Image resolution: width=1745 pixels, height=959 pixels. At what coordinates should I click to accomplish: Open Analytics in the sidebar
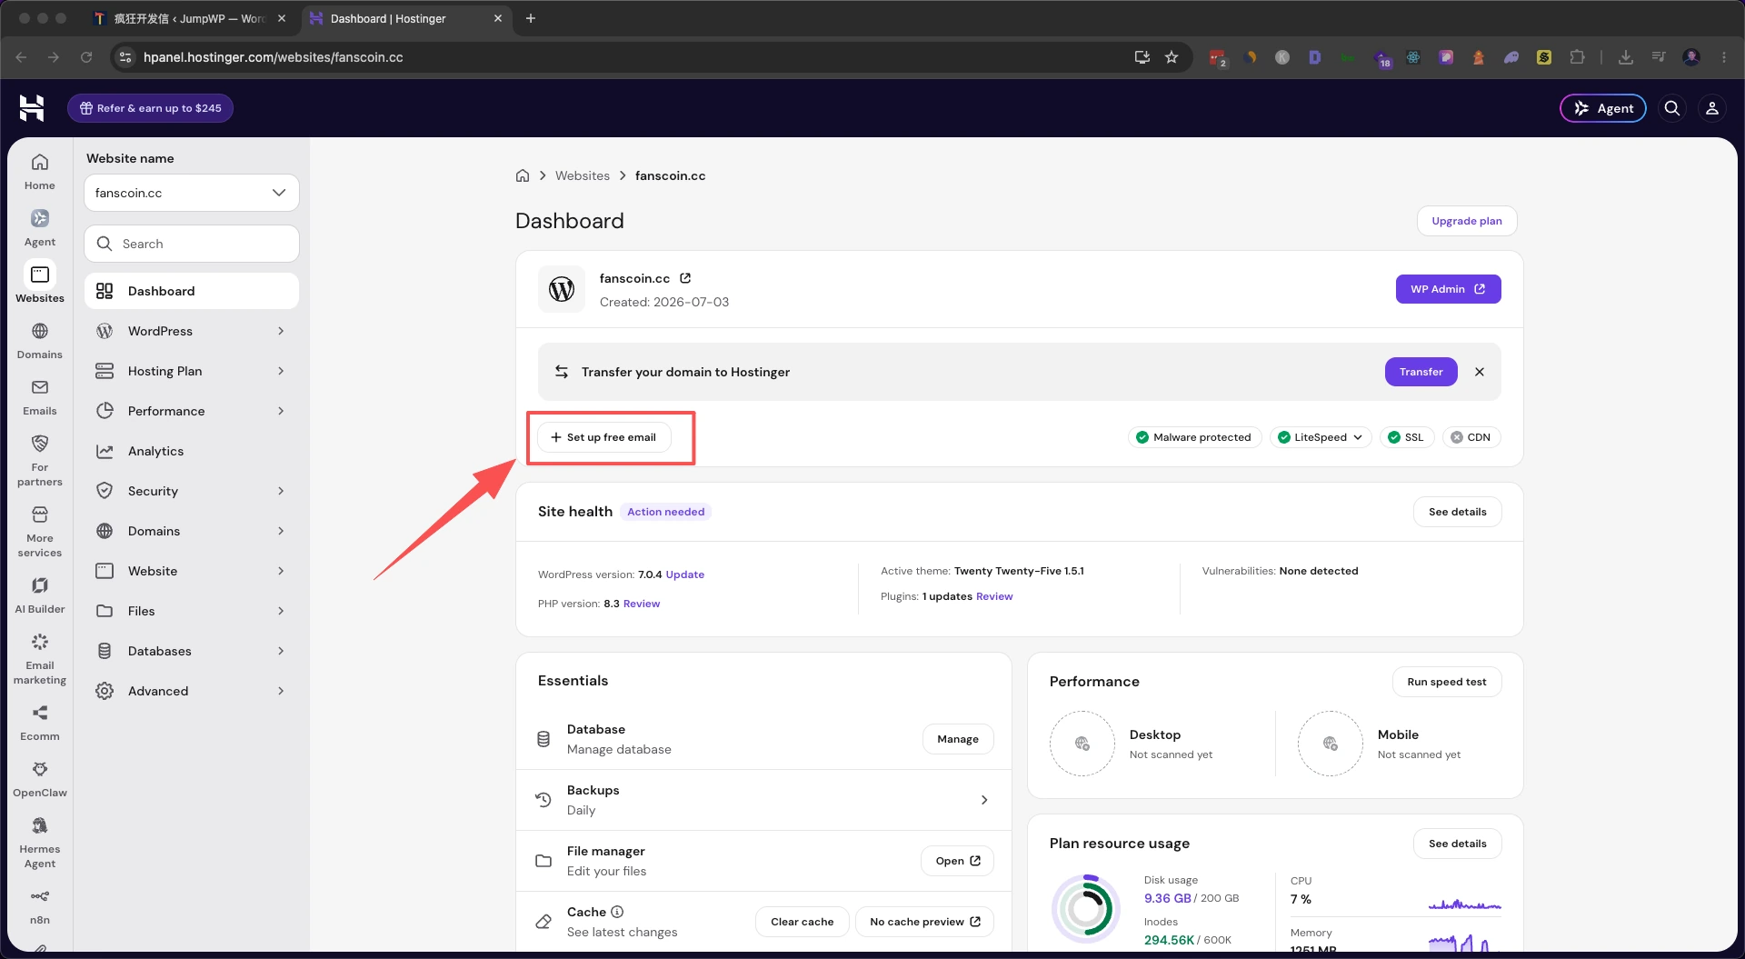pos(192,451)
